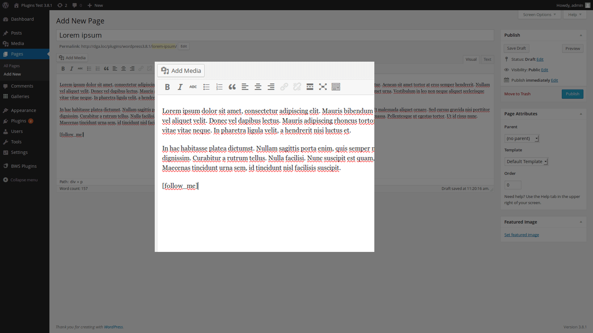Select All Pages submenu item
Viewport: 593px width, 333px height.
(12, 66)
